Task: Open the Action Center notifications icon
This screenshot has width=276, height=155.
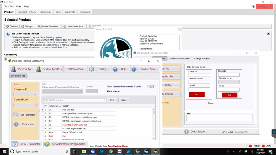Action: (x=271, y=151)
